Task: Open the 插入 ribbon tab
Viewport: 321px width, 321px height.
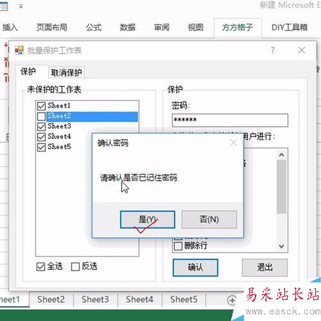Action: point(10,28)
